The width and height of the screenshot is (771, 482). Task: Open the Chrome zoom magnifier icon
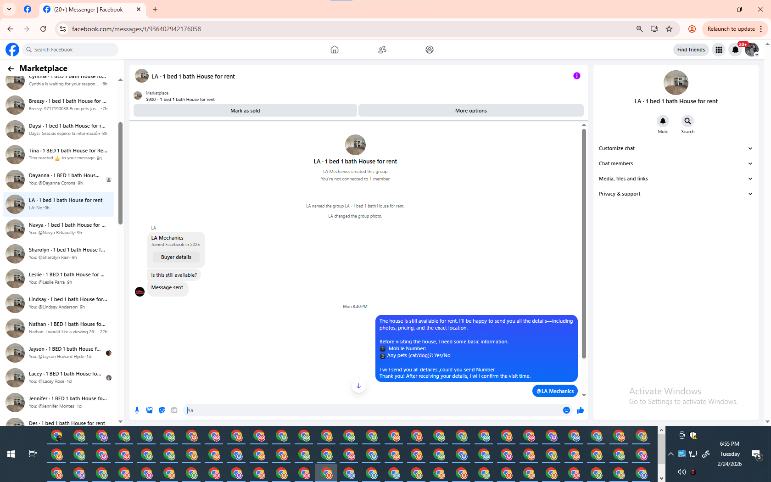639,29
